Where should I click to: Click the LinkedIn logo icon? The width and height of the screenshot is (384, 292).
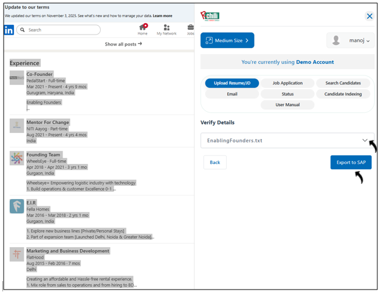click(x=9, y=30)
